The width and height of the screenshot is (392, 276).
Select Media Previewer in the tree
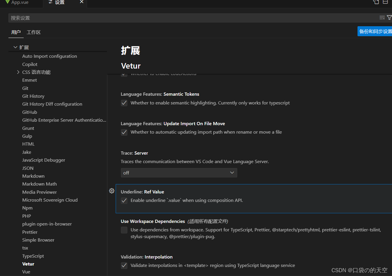tap(39, 192)
